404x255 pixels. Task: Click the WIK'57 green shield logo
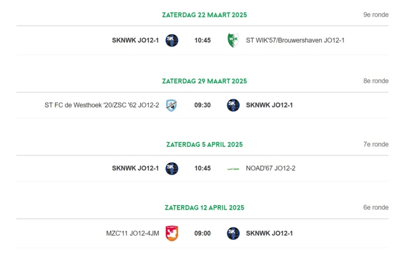233,40
